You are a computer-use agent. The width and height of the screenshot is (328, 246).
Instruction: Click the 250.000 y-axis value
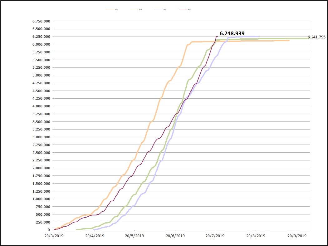(x=44, y=222)
